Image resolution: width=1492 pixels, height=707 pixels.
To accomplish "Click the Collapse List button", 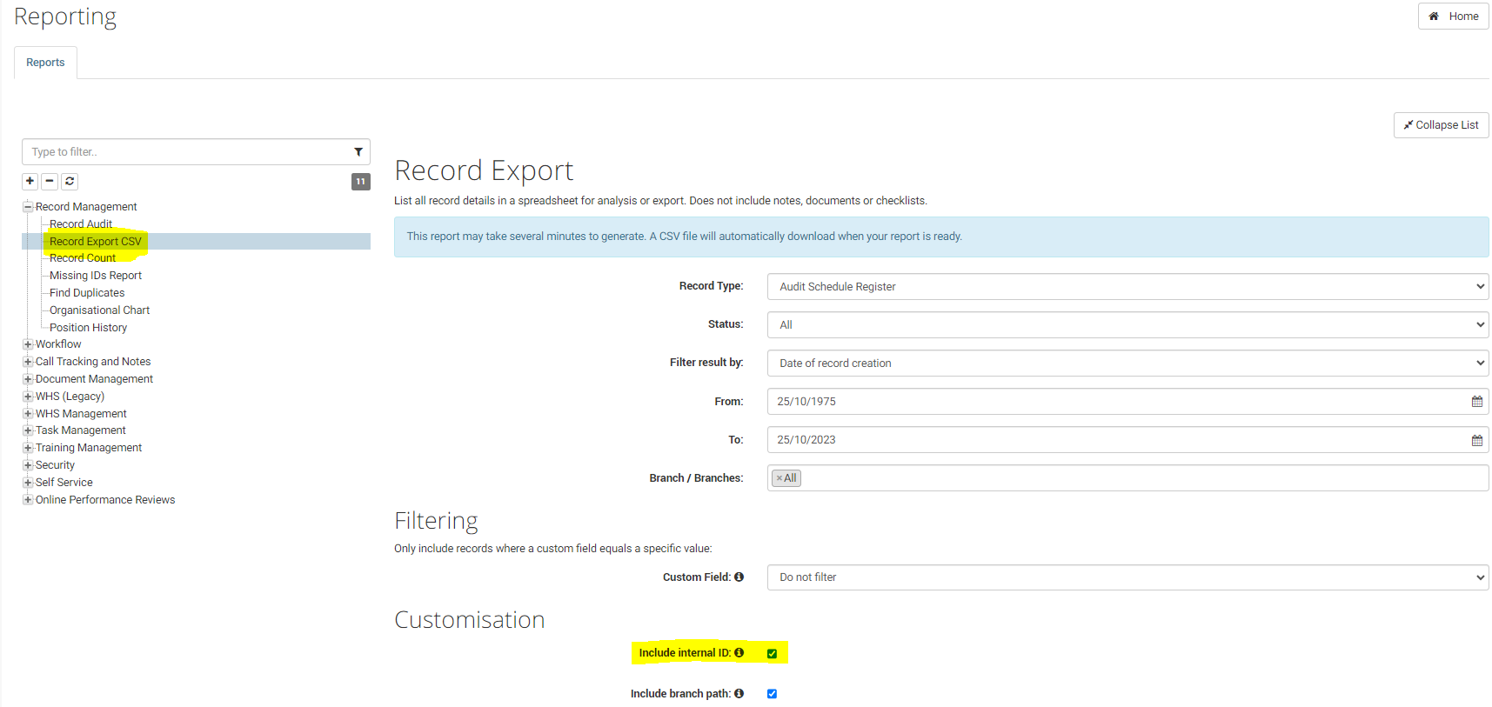I will (x=1441, y=125).
